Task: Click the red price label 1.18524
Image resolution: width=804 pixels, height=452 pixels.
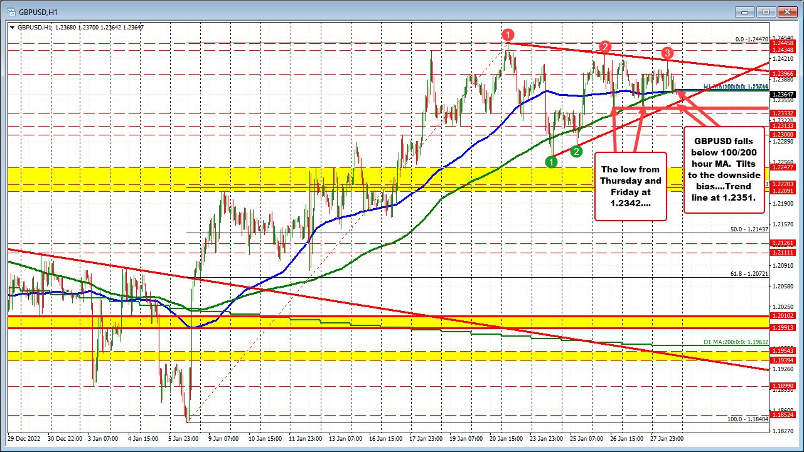Action: pos(785,415)
